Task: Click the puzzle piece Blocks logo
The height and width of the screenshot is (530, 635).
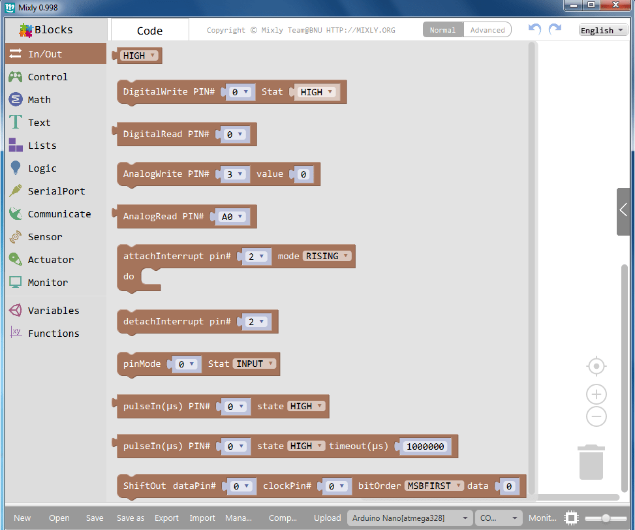Action: 25,30
